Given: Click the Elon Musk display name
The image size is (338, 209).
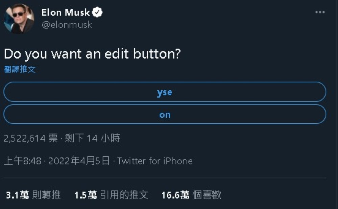Looking at the screenshot, I should click(66, 13).
